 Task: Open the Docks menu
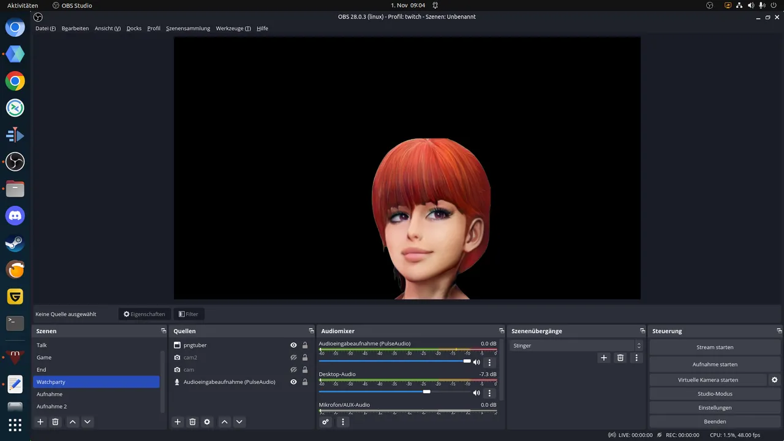pos(134,28)
